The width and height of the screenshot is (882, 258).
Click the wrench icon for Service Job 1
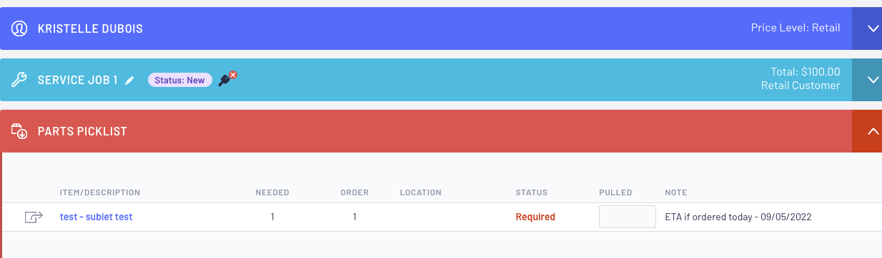[19, 80]
